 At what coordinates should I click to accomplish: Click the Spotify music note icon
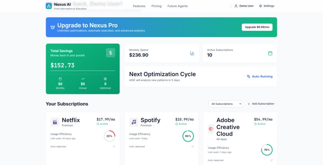[x=134, y=122]
